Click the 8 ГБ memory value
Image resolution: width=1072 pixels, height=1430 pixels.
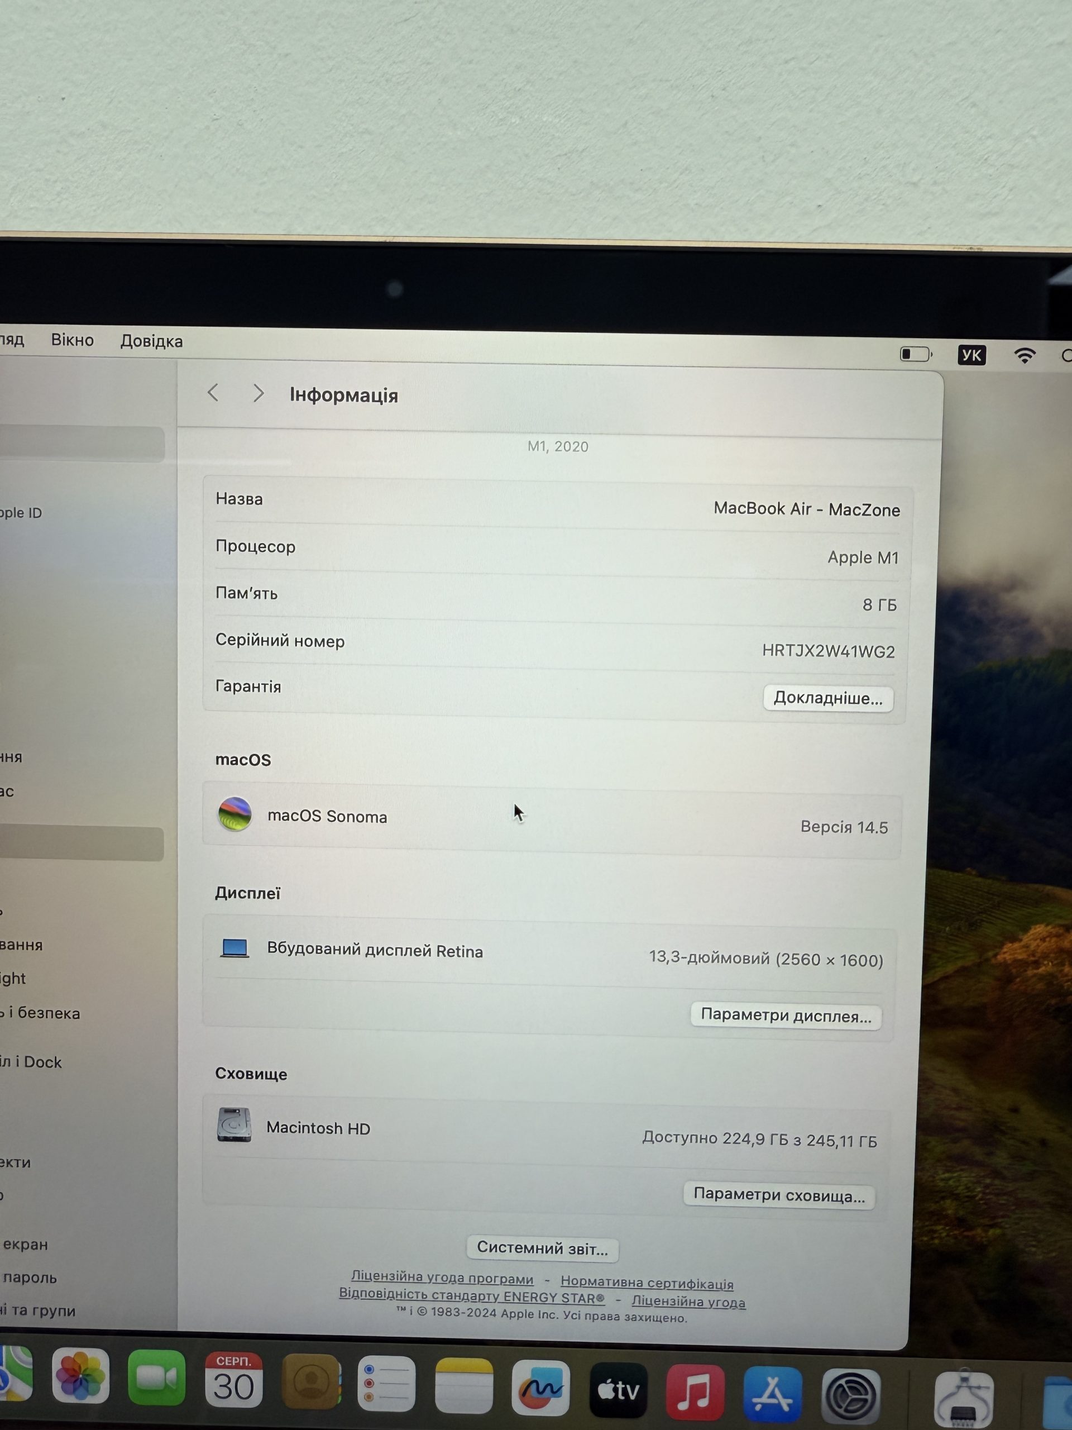point(879,604)
